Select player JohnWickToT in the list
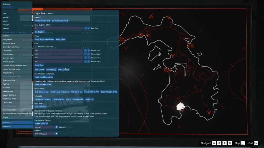 click(x=17, y=123)
